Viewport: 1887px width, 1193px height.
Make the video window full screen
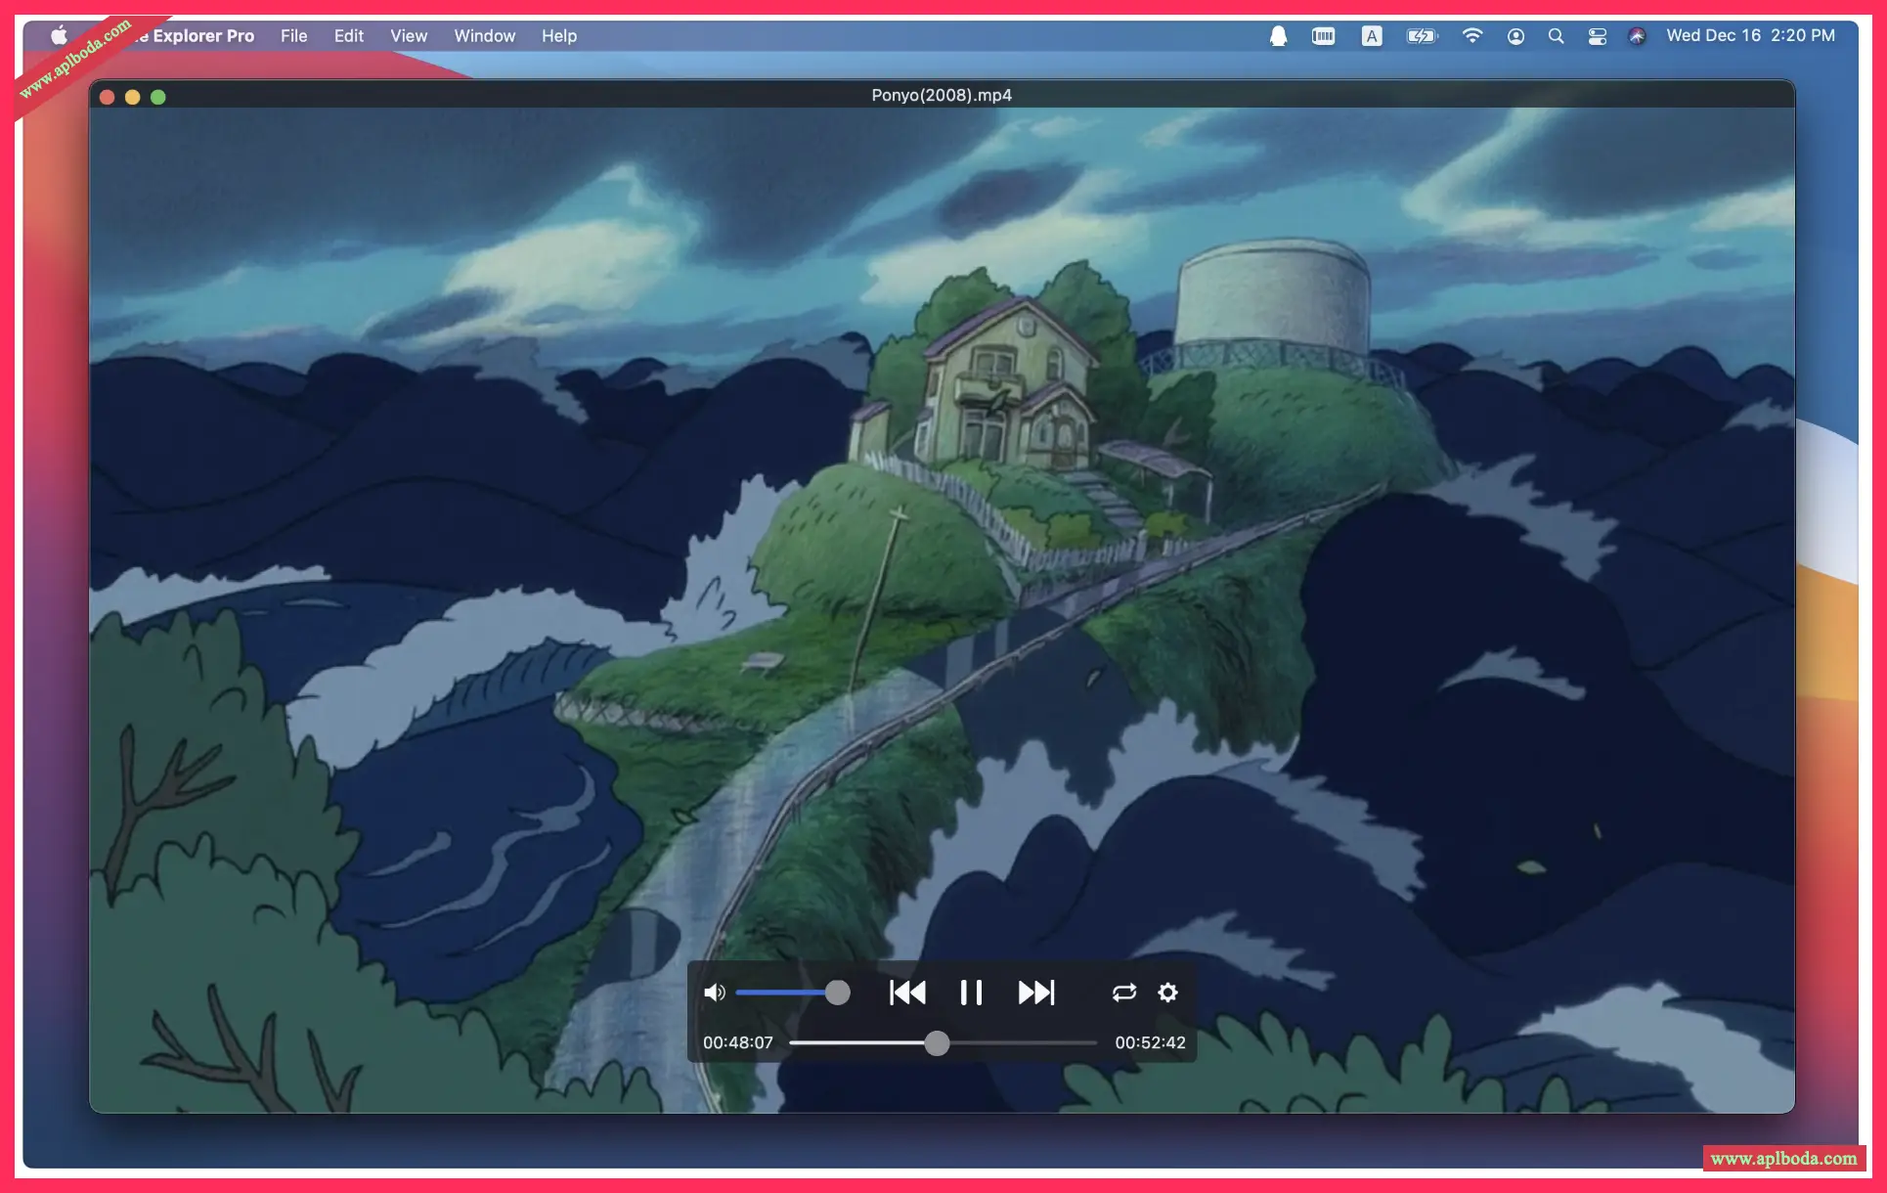[158, 97]
